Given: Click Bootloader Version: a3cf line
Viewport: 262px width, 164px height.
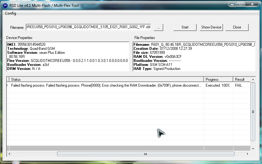Looking at the screenshot, I should (x=28, y=65).
